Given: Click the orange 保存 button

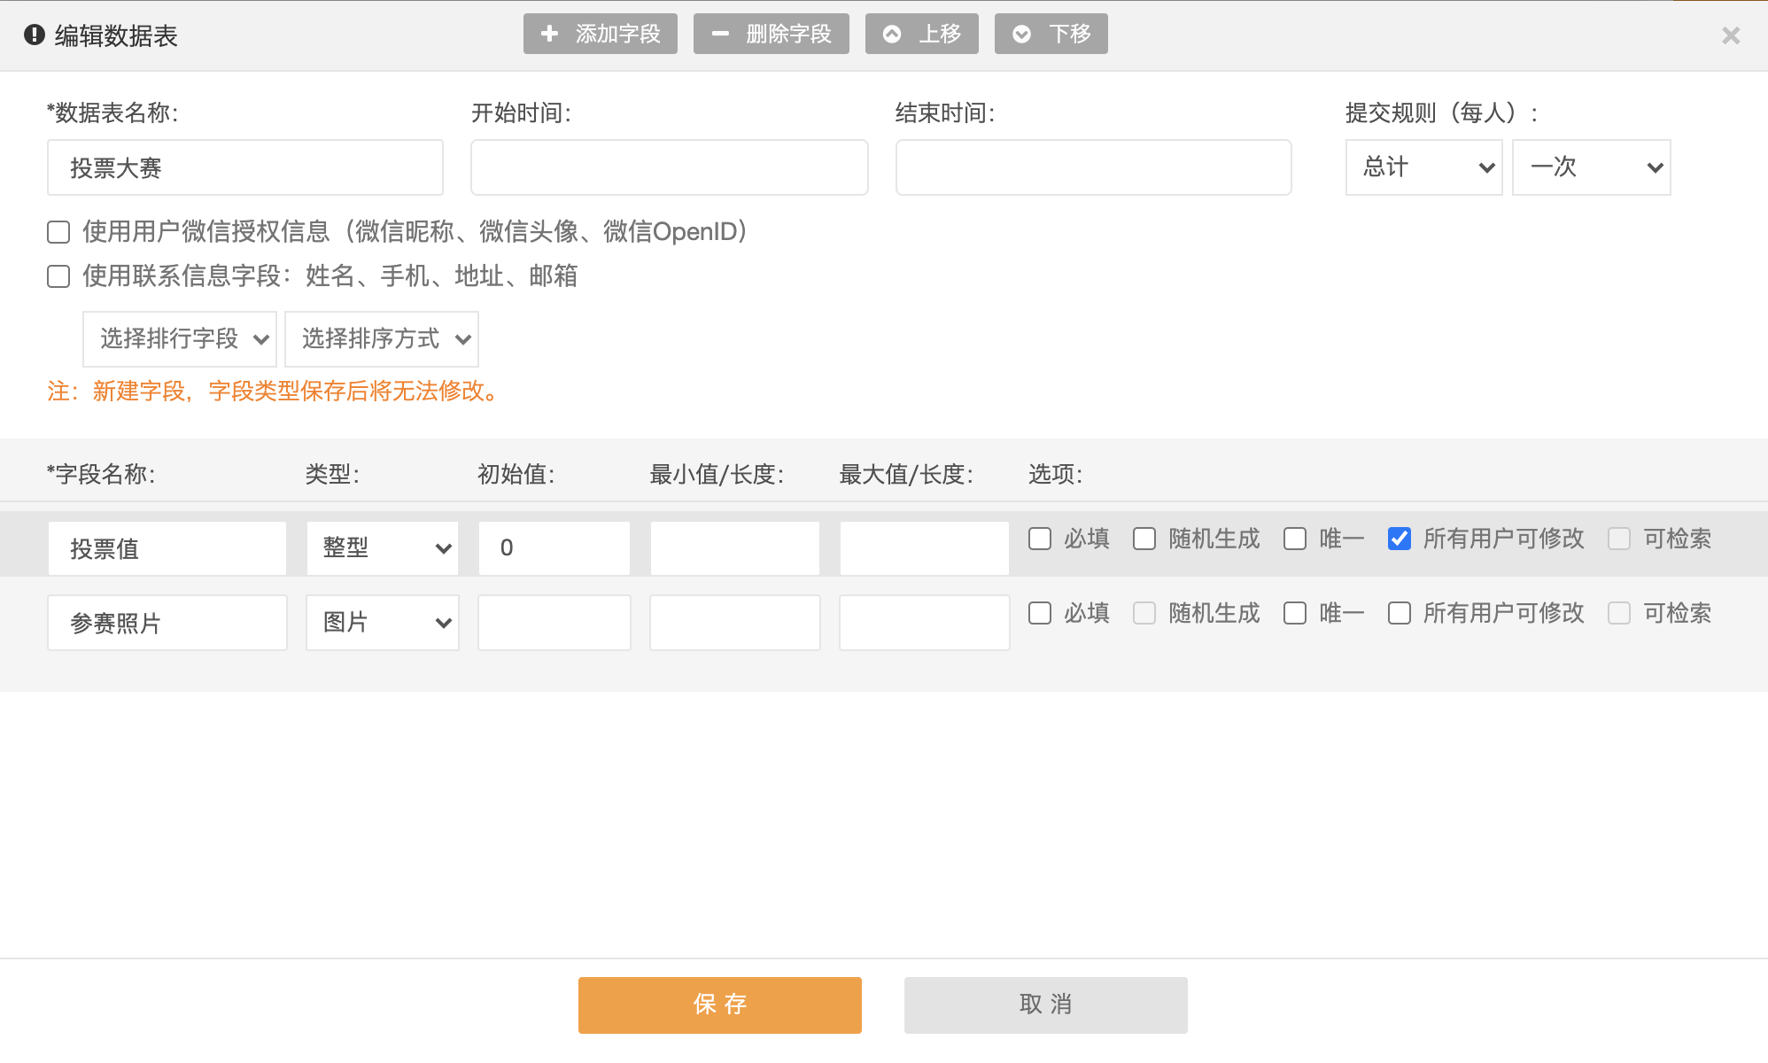Looking at the screenshot, I should coord(719,1005).
